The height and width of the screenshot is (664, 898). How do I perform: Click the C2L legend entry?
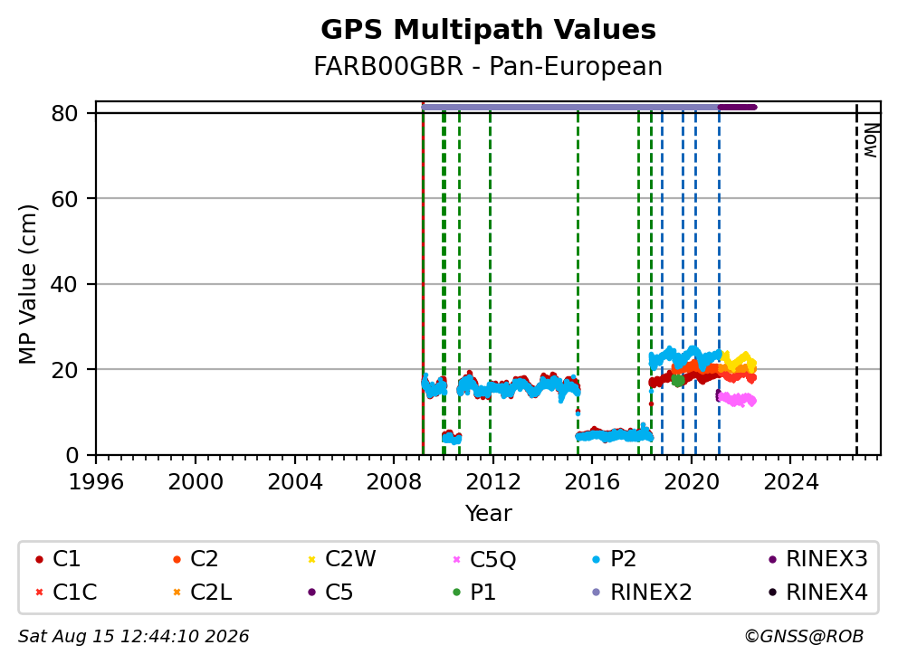pos(202,593)
